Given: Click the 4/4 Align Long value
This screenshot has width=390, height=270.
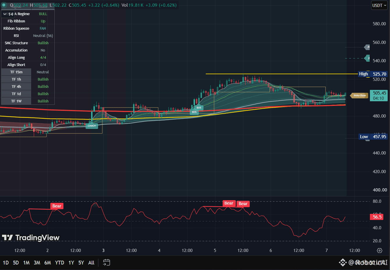Looking at the screenshot, I should coord(43,58).
